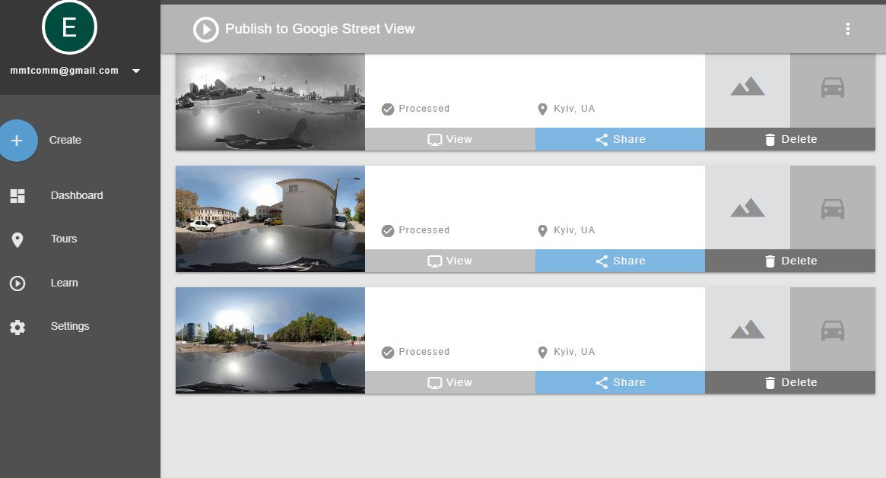Click the Kyiv, UA location on third tour

point(567,352)
